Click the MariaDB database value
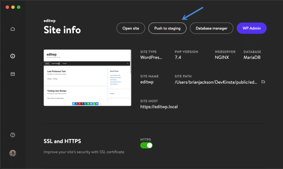 pos(252,57)
